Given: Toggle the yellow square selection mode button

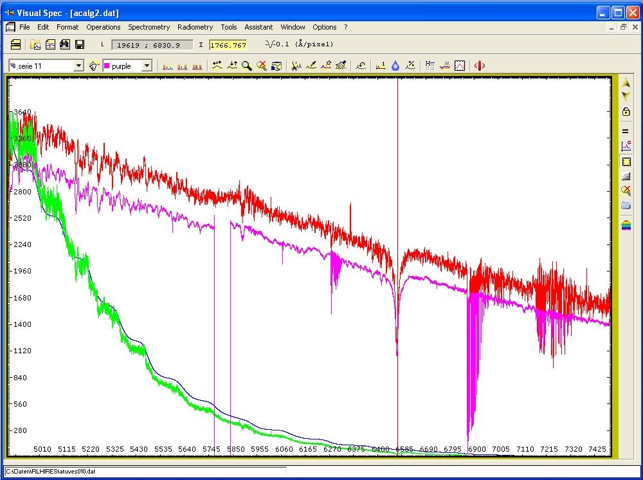Looking at the screenshot, I should pyautogui.click(x=626, y=162).
